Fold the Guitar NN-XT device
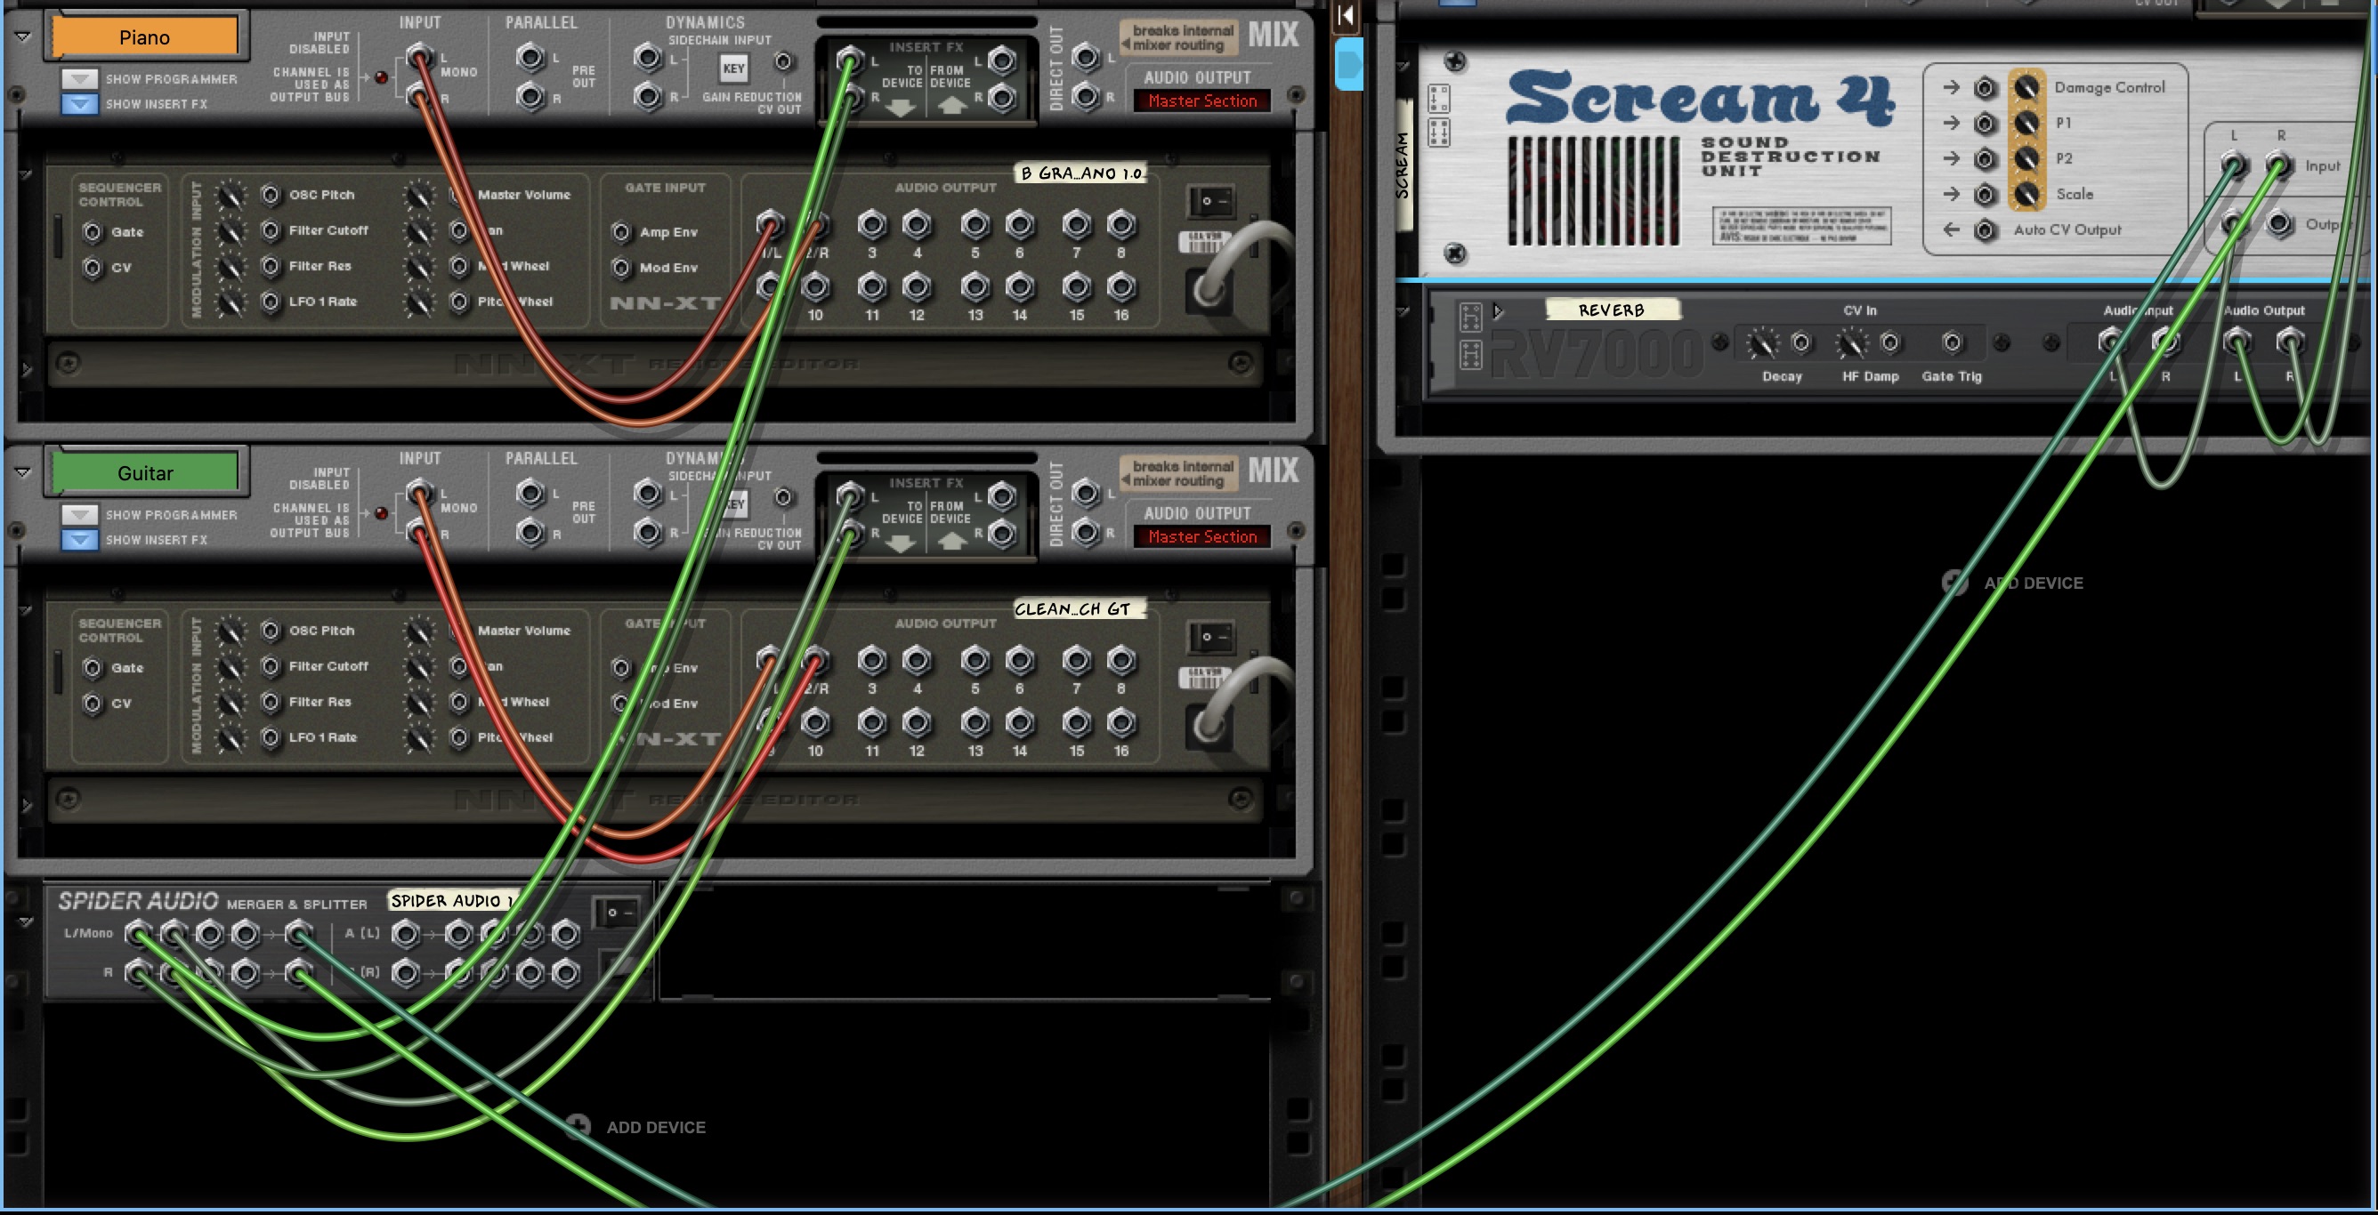The height and width of the screenshot is (1215, 2378). point(25,611)
